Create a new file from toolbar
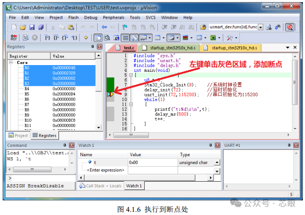 coord(14,27)
